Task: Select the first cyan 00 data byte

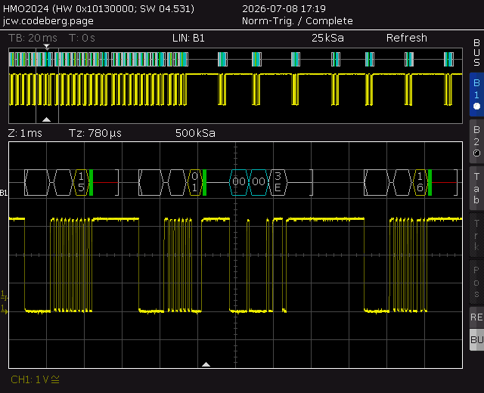Action: click(x=239, y=182)
